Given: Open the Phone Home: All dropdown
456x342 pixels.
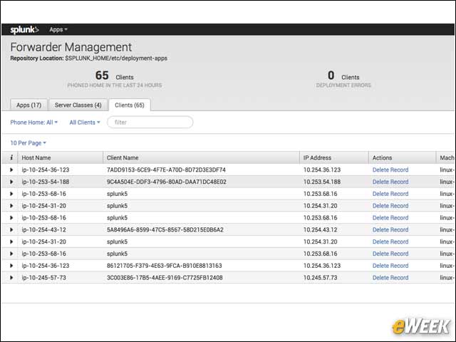Looking at the screenshot, I should (33, 123).
